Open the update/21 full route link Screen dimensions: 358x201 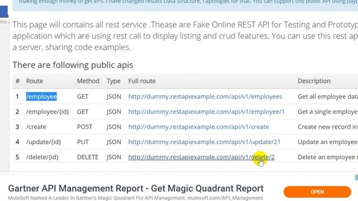click(204, 142)
